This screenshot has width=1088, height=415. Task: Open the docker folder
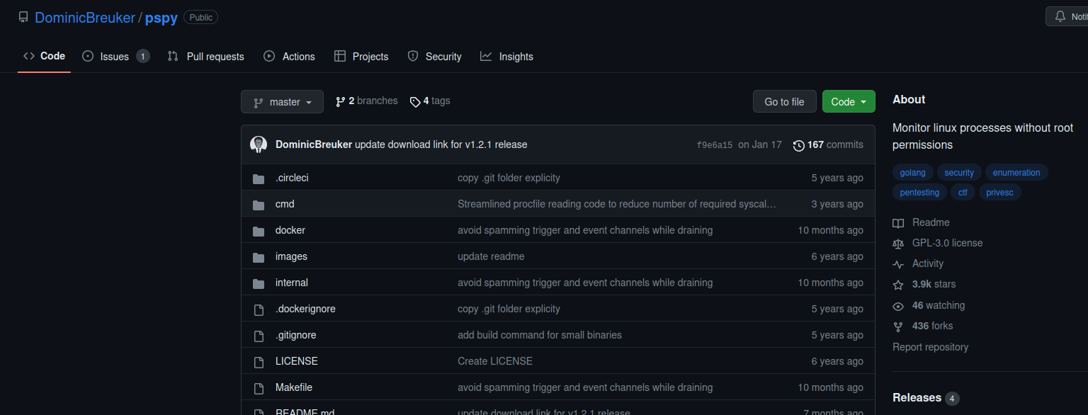pyautogui.click(x=290, y=230)
